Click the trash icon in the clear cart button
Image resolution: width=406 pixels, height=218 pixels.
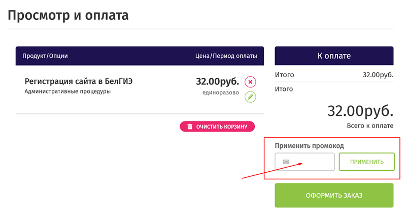click(x=190, y=127)
